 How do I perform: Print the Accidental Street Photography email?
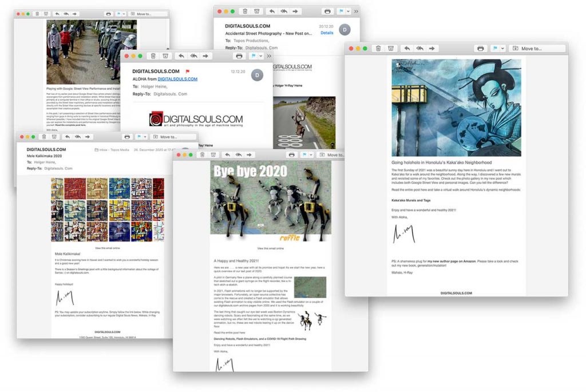pos(327,11)
